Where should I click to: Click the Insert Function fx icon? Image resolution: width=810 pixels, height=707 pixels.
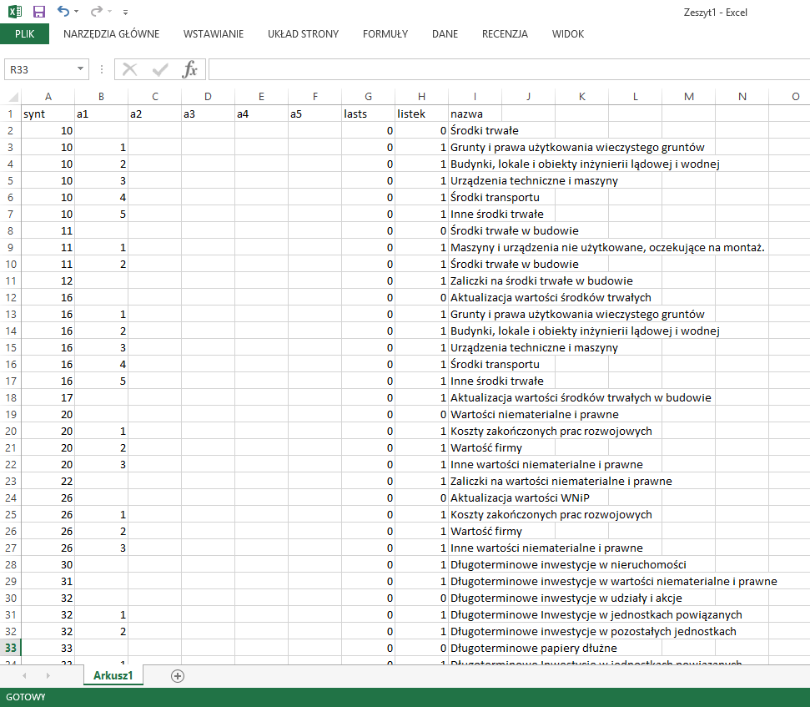click(190, 69)
